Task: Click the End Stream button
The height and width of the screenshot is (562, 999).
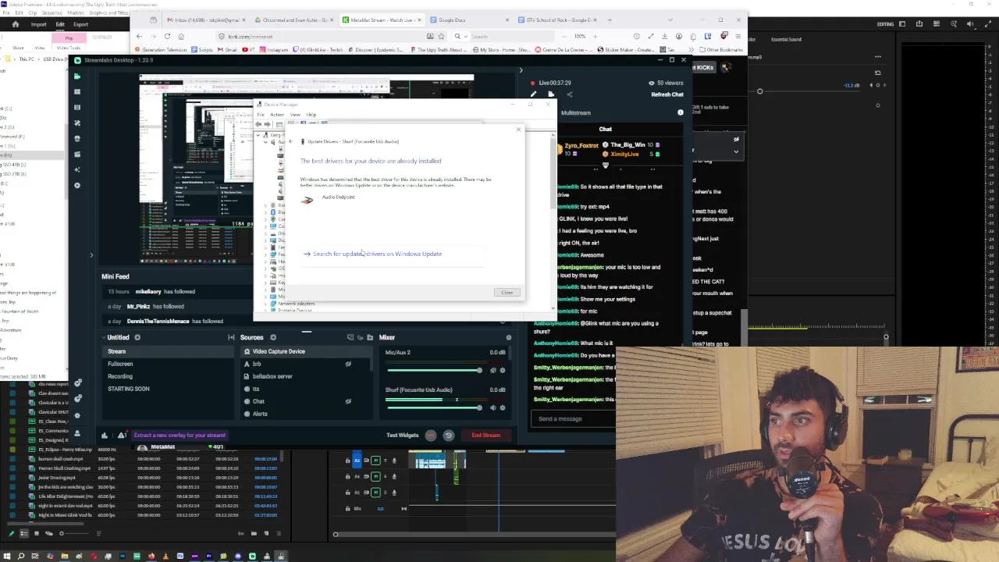Action: [x=485, y=435]
